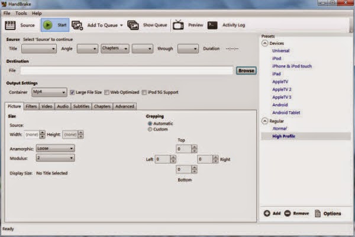Open the Container Mp4 dropdown
The image size is (355, 237).
click(49, 92)
